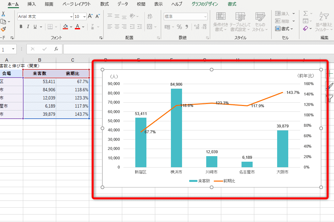The width and height of the screenshot is (334, 222).
Task: Click the Clear eraser icon in editing group
Action: pos(306,29)
